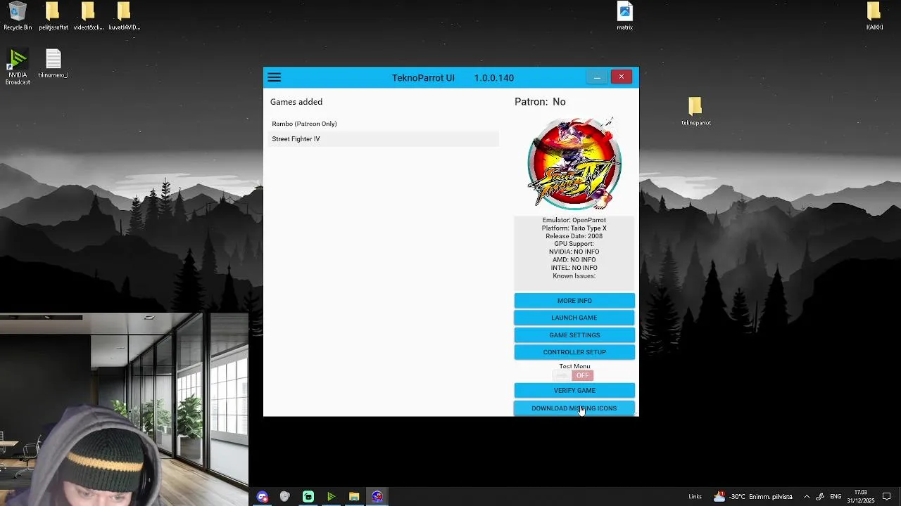Open CONTROLLER SETUP
901x506 pixels.
574,352
